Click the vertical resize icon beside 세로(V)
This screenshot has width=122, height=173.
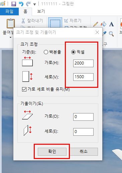27,77
